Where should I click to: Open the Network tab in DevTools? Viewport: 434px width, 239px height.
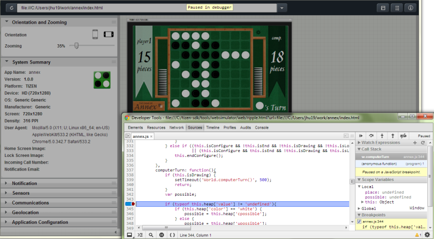pyautogui.click(x=176, y=127)
